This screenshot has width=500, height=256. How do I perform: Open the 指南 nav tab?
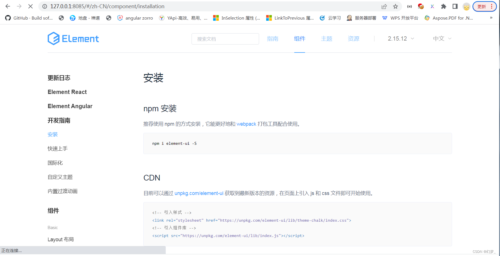coord(273,39)
